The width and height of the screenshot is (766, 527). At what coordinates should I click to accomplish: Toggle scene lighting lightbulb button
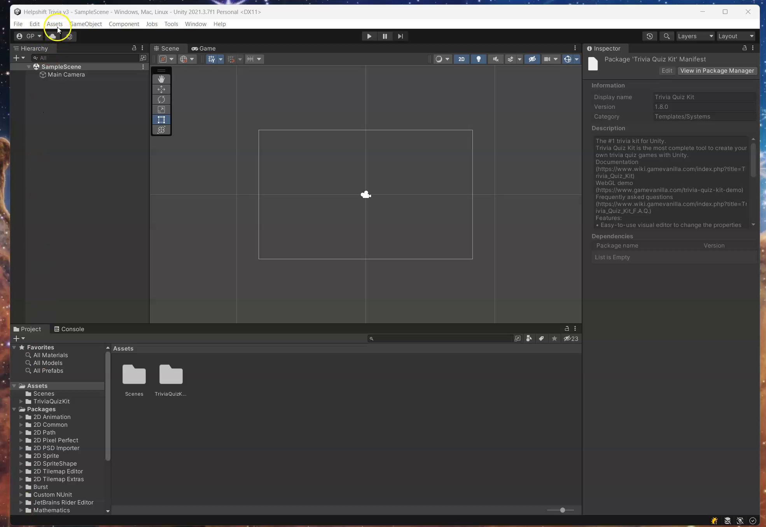(x=479, y=59)
